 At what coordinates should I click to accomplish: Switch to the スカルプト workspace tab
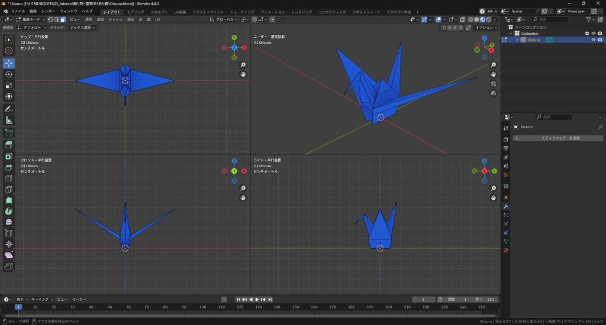(159, 12)
